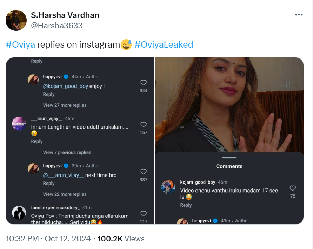Open __arun_vijay__'s profile picture
313x249 pixels.
point(19,124)
